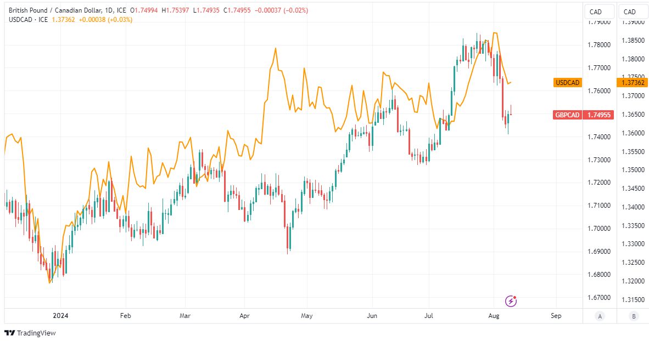Click 1.78000 on the GBPCAD price scale
649x341 pixels.
(598, 45)
